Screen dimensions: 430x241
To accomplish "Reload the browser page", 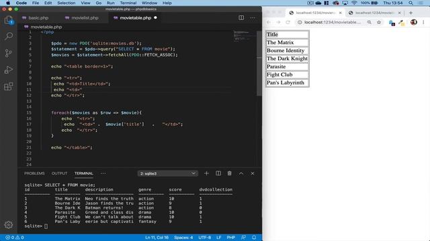I will pyautogui.click(x=288, y=22).
